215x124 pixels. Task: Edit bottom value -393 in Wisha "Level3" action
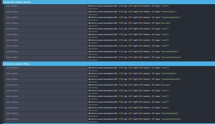153,102
